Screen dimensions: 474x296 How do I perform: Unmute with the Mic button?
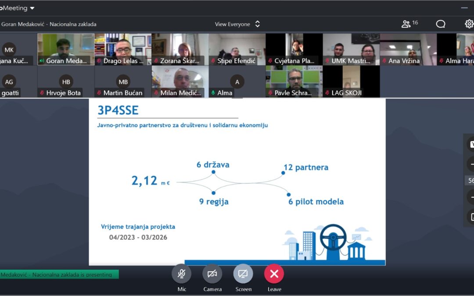[x=181, y=274]
